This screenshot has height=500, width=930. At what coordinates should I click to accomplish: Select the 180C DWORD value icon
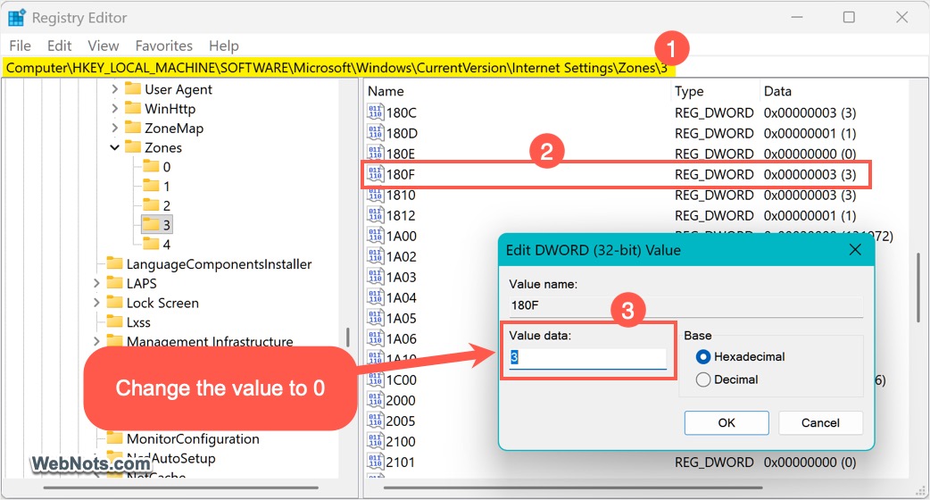click(376, 112)
